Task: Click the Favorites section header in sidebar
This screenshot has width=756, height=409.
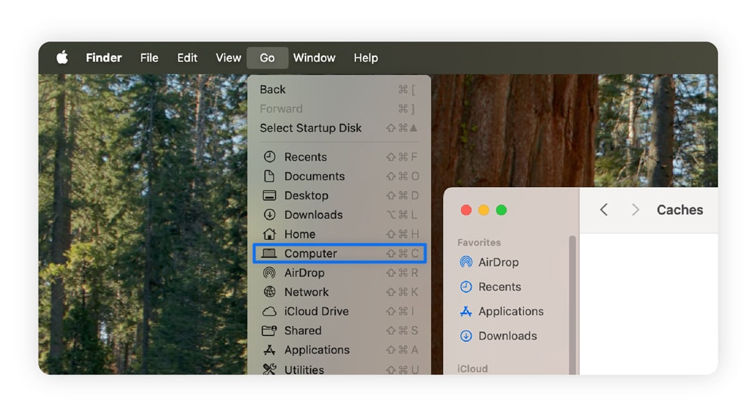Action: [x=479, y=242]
